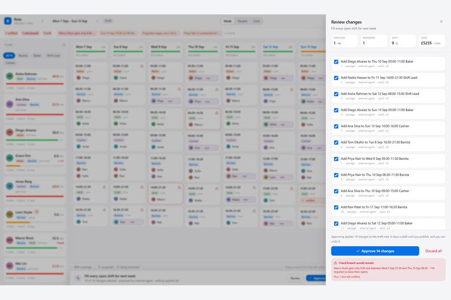This screenshot has height=300, width=451.
Task: Select the All 14 team filter chip
Action: 9,55
